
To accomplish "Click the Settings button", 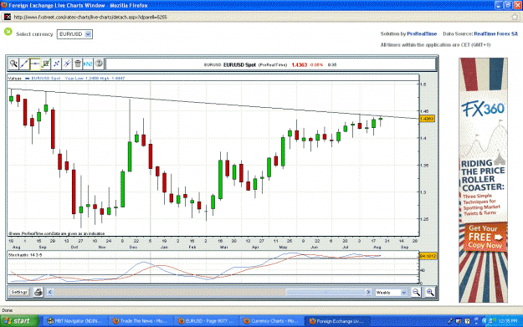I will point(19,292).
